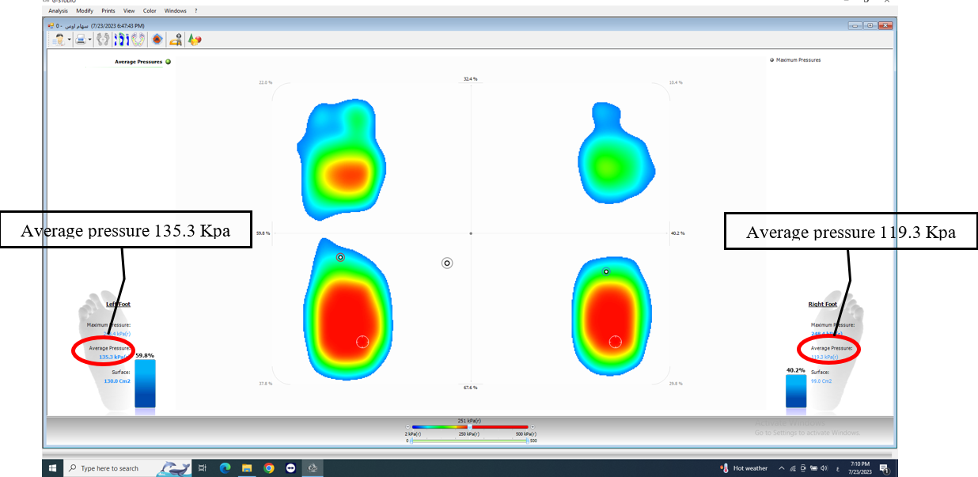The width and height of the screenshot is (978, 477).
Task: Click the 10.4 % top-right quadrant label
Action: (x=675, y=82)
